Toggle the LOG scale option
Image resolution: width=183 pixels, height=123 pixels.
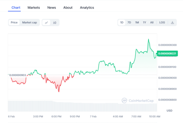click(162, 23)
